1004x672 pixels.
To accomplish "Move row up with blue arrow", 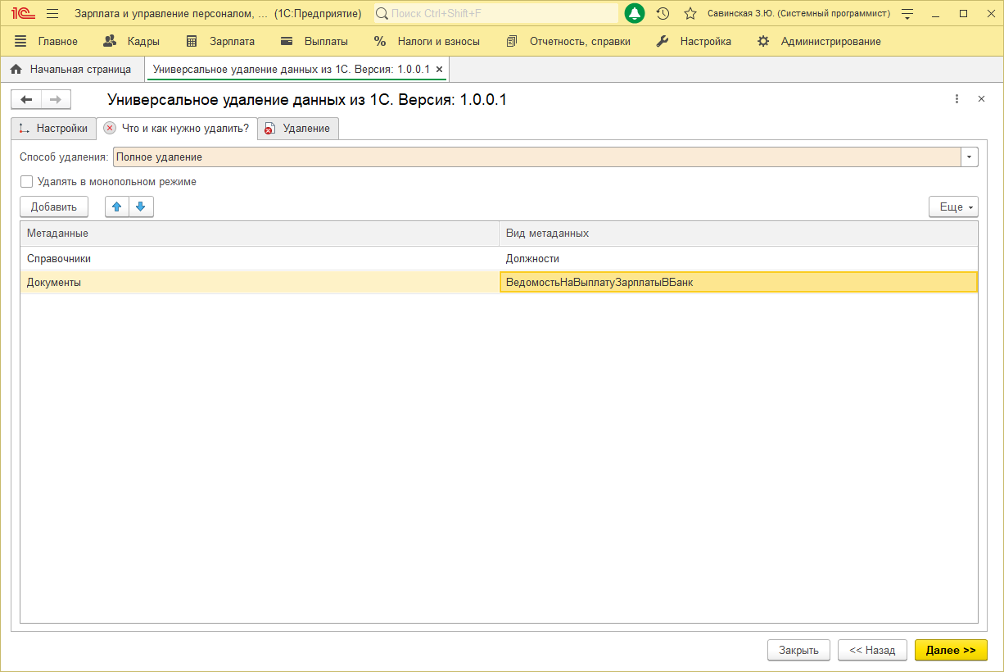I will tap(116, 207).
